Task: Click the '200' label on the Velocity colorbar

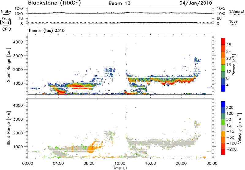Action: [230, 107]
